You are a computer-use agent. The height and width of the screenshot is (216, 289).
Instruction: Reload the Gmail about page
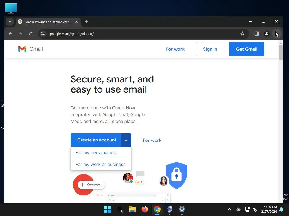[x=31, y=34]
